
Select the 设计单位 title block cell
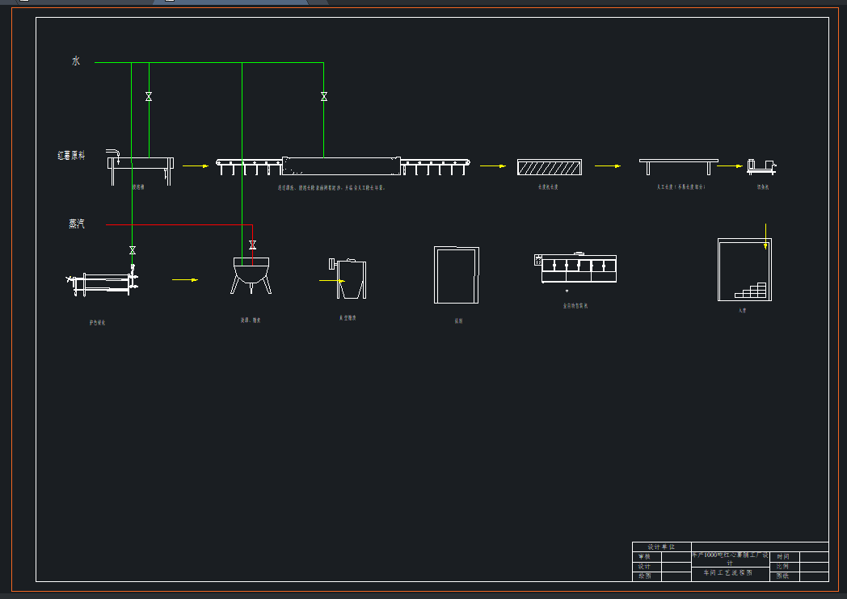(662, 547)
